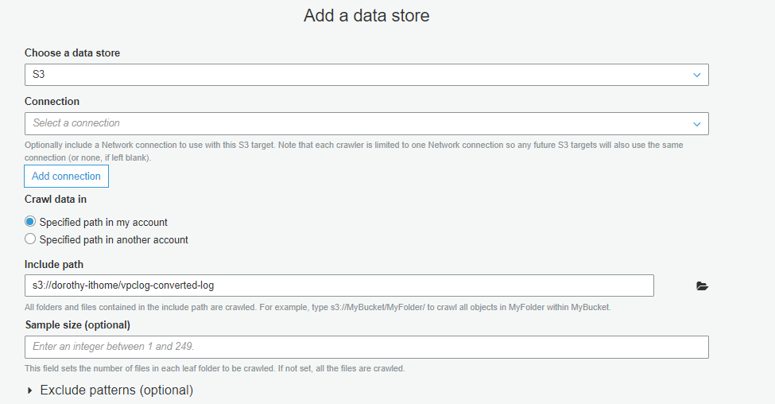Viewport: 775px width, 404px height.
Task: Click the 'Specified path in another account' label text
Action: click(x=114, y=239)
